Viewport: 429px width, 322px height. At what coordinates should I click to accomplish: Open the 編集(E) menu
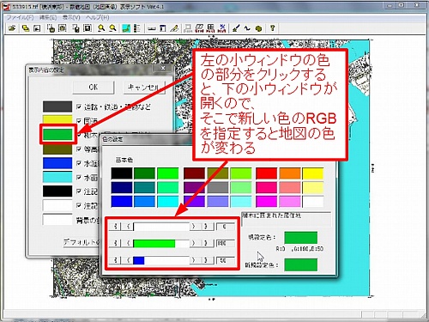coord(48,17)
